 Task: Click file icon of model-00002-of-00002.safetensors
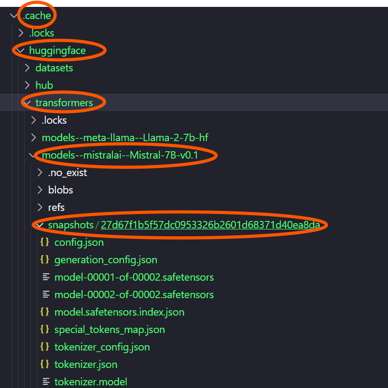coord(45,294)
